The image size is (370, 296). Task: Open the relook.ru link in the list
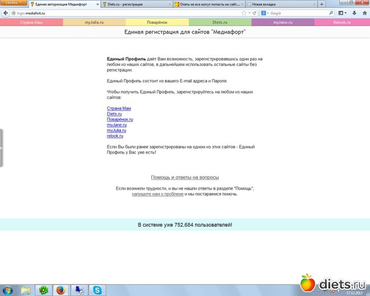[115, 136]
